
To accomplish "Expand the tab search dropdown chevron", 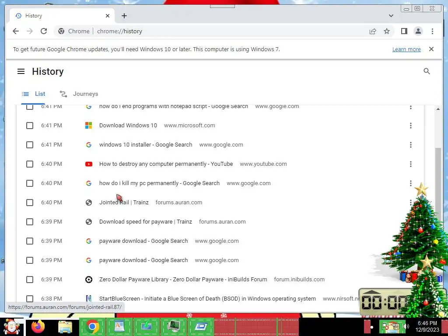I will pos(391,16).
